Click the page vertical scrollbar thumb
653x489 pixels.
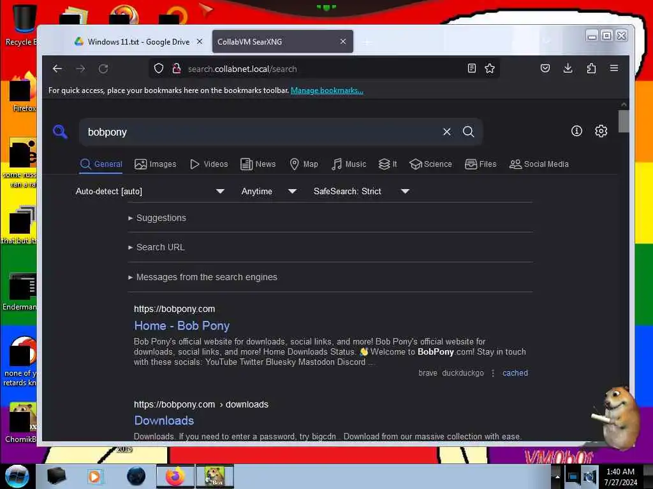(x=624, y=121)
